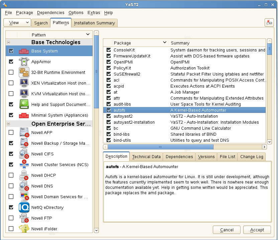This screenshot has height=240, width=278.
Task: Toggle the Novell DHCP pattern checkbox
Action: coord(11,175)
